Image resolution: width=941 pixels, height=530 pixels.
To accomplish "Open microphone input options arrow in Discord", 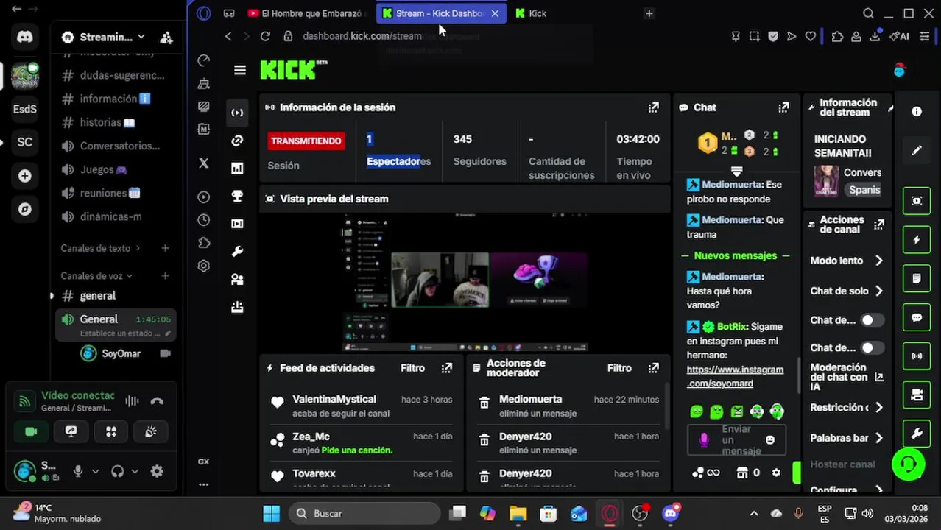I will 95,471.
